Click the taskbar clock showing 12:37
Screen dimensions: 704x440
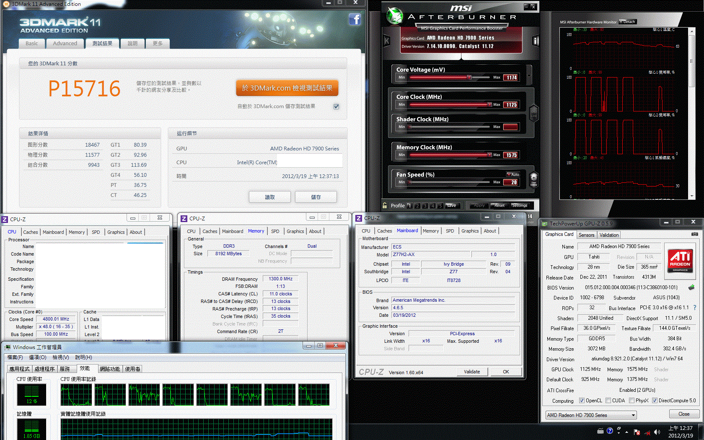tap(681, 428)
